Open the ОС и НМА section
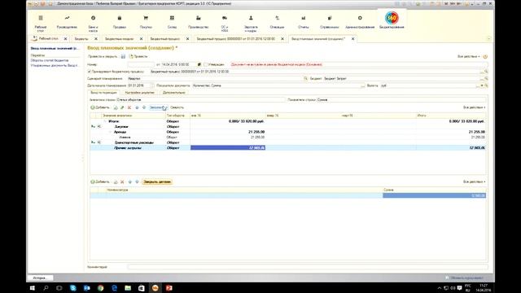Image resolution: width=521 pixels, height=293 pixels. click(x=225, y=24)
